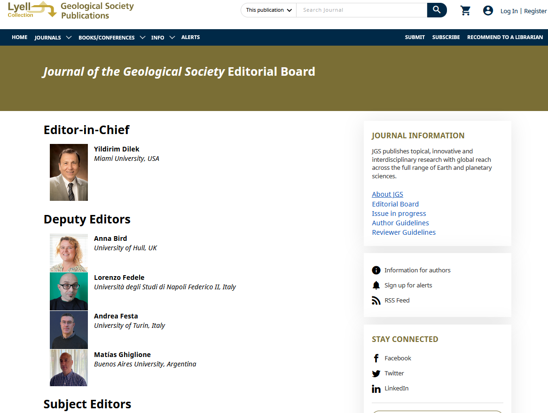Click the Facebook icon under Stay Connected

point(376,358)
